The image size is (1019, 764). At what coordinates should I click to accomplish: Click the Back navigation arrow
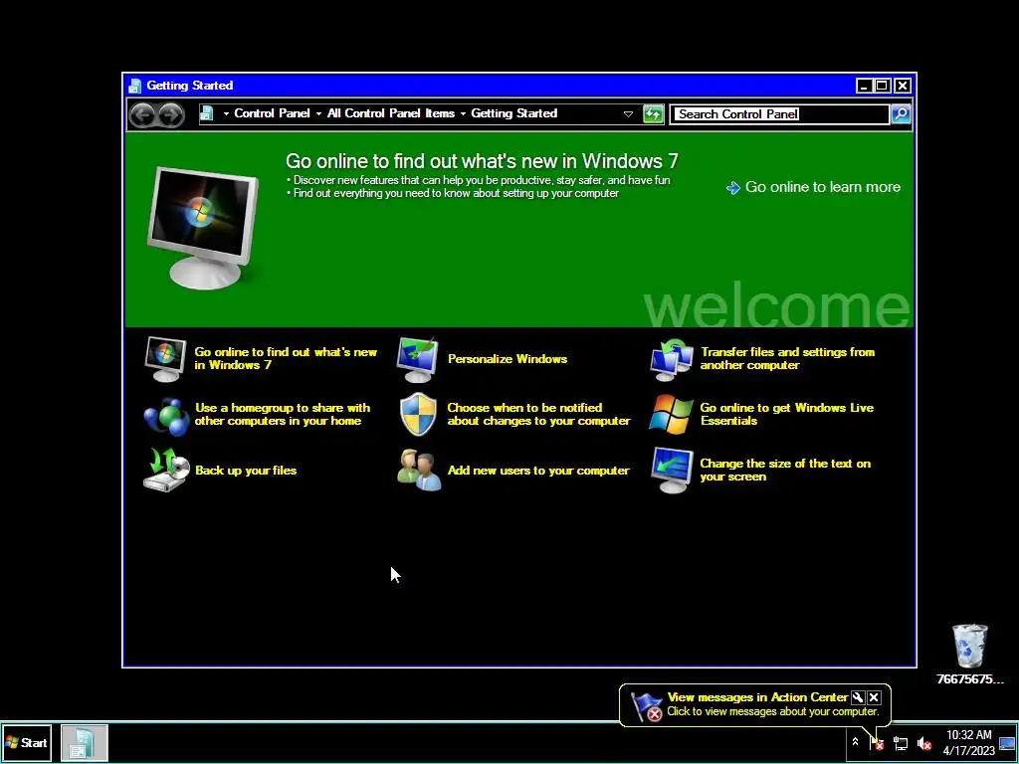pyautogui.click(x=143, y=114)
